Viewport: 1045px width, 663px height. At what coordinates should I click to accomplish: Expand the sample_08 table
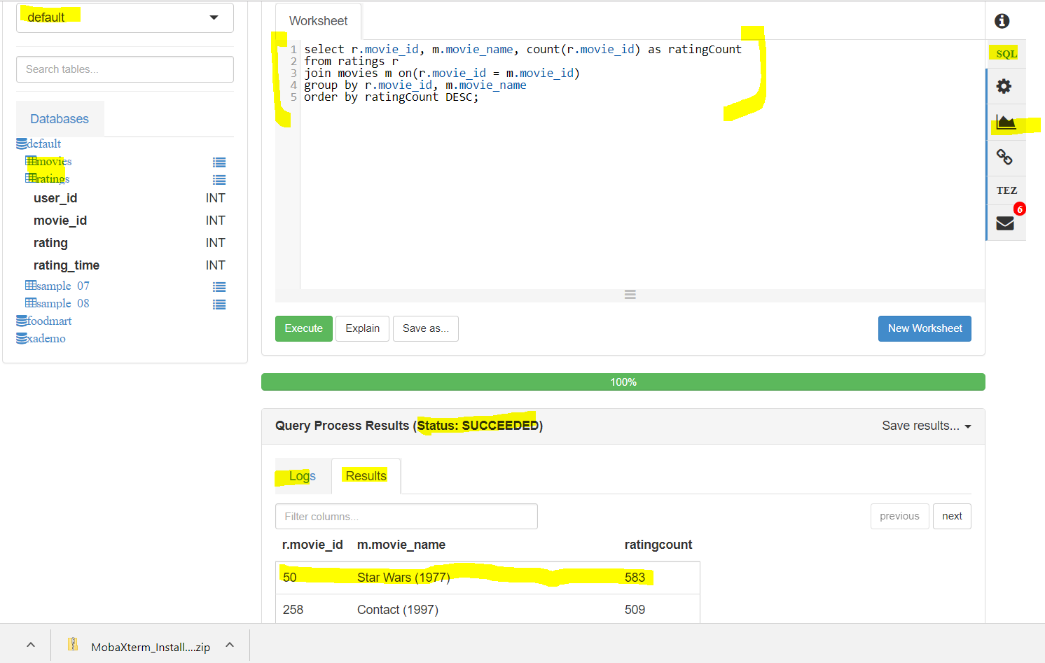coord(63,303)
